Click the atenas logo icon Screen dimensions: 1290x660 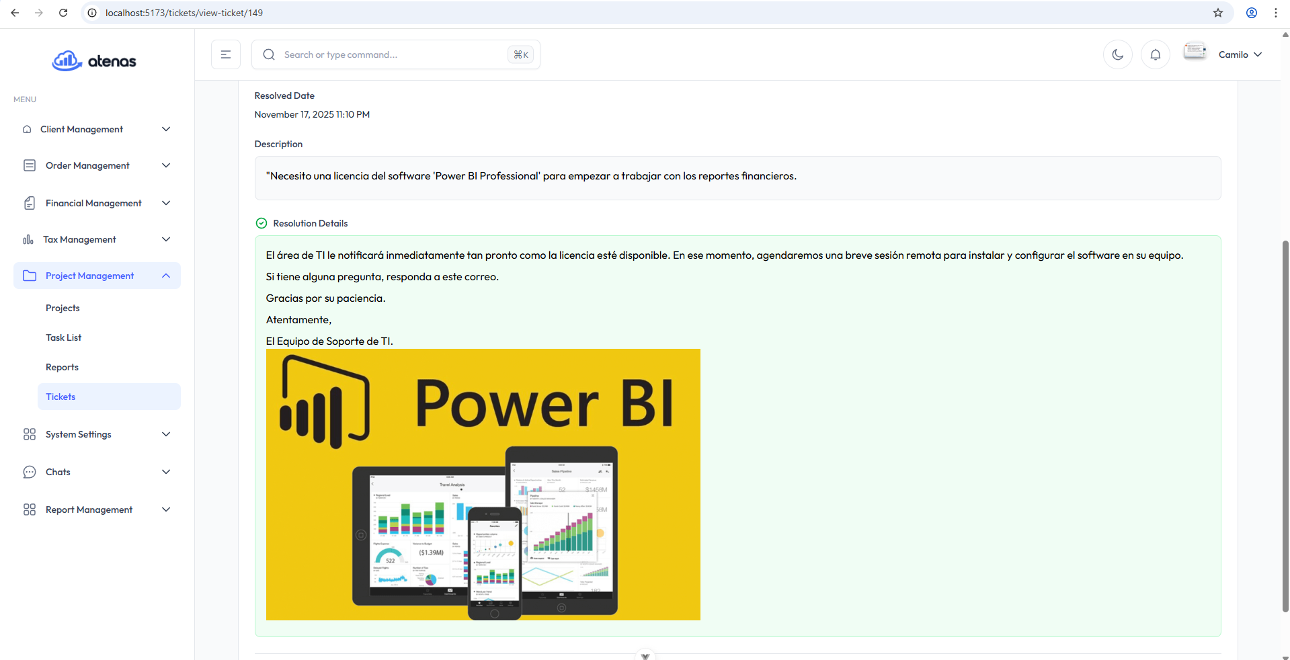(67, 61)
